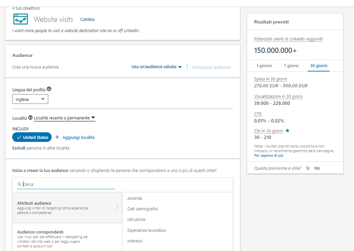
Task: Click the help icon beside Località
Action: (30, 118)
